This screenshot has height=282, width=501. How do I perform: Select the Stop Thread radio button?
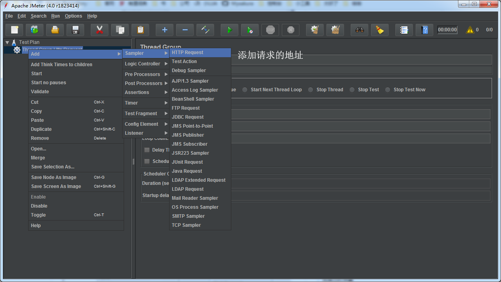pos(310,90)
